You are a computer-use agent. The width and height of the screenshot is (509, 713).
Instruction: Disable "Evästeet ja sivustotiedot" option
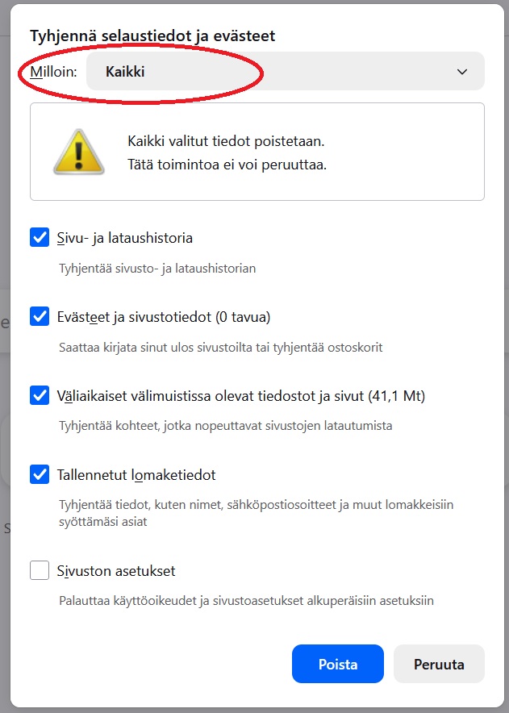(x=40, y=316)
